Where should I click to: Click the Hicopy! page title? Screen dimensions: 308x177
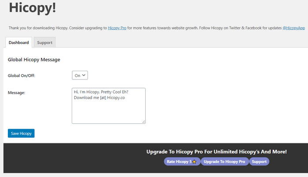click(33, 8)
